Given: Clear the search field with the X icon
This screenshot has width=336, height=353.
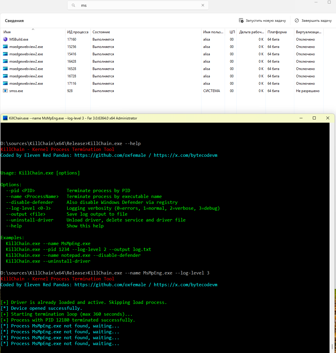Looking at the screenshot, I should click(203, 5).
